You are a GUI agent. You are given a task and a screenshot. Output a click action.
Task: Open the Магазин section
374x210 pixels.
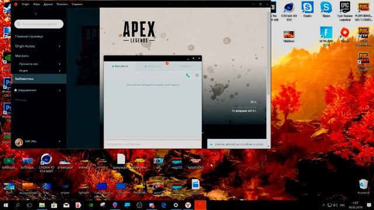22,56
